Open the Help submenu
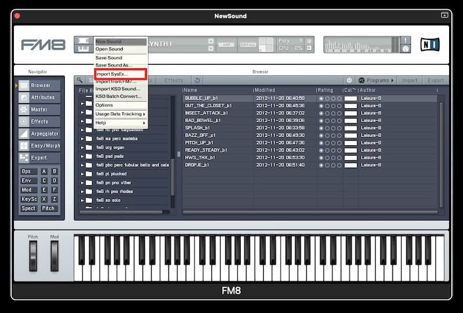Viewport: 463px width, 313px height. [x=120, y=123]
